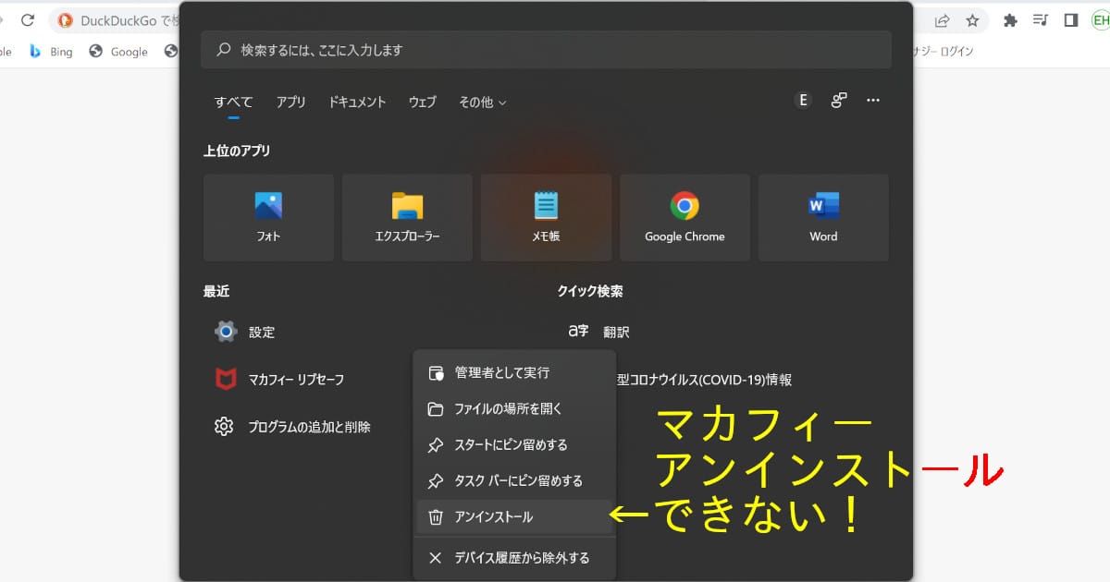Viewport: 1110px width, 582px height.
Task: Click ファイルの場所を開く menu entry
Action: point(508,409)
